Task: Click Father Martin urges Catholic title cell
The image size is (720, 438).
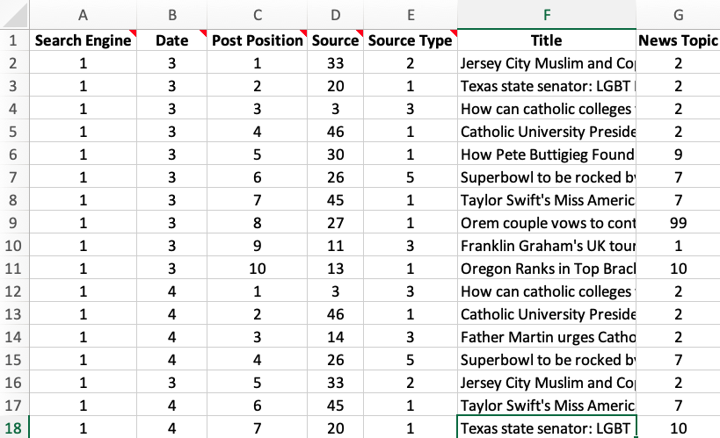Action: click(547, 337)
